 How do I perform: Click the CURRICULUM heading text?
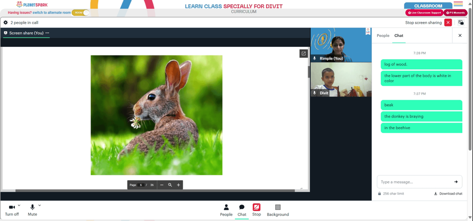coord(244,12)
